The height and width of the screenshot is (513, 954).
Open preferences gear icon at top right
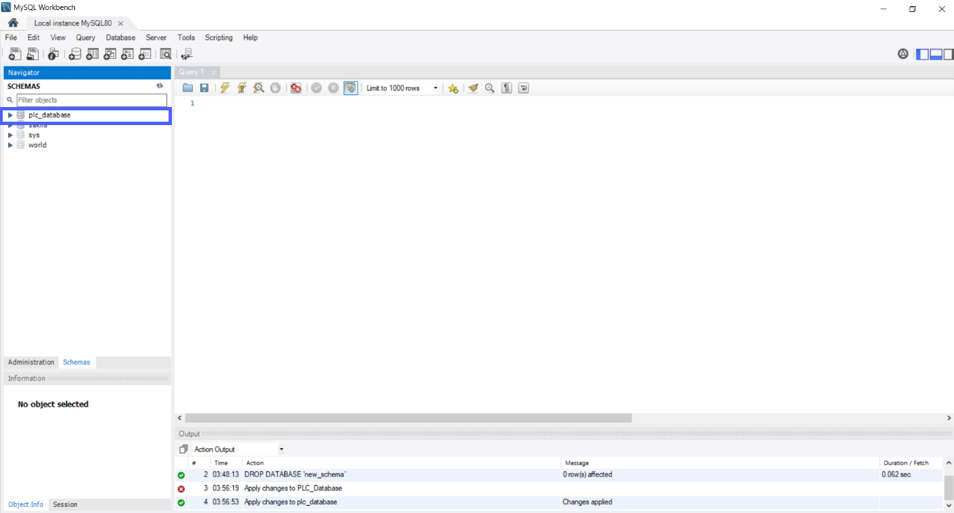coord(903,54)
